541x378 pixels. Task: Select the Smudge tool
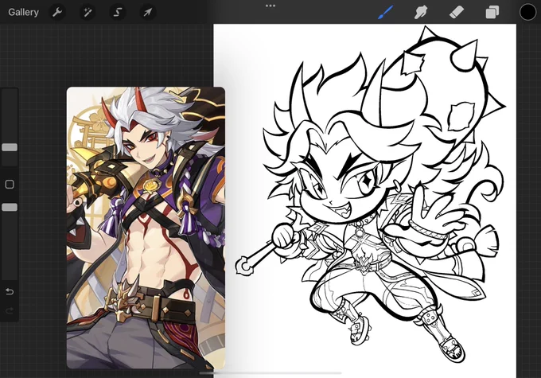pos(421,13)
